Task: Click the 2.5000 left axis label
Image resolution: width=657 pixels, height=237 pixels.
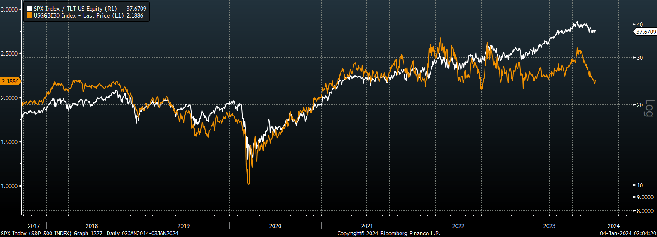Action: coord(9,53)
